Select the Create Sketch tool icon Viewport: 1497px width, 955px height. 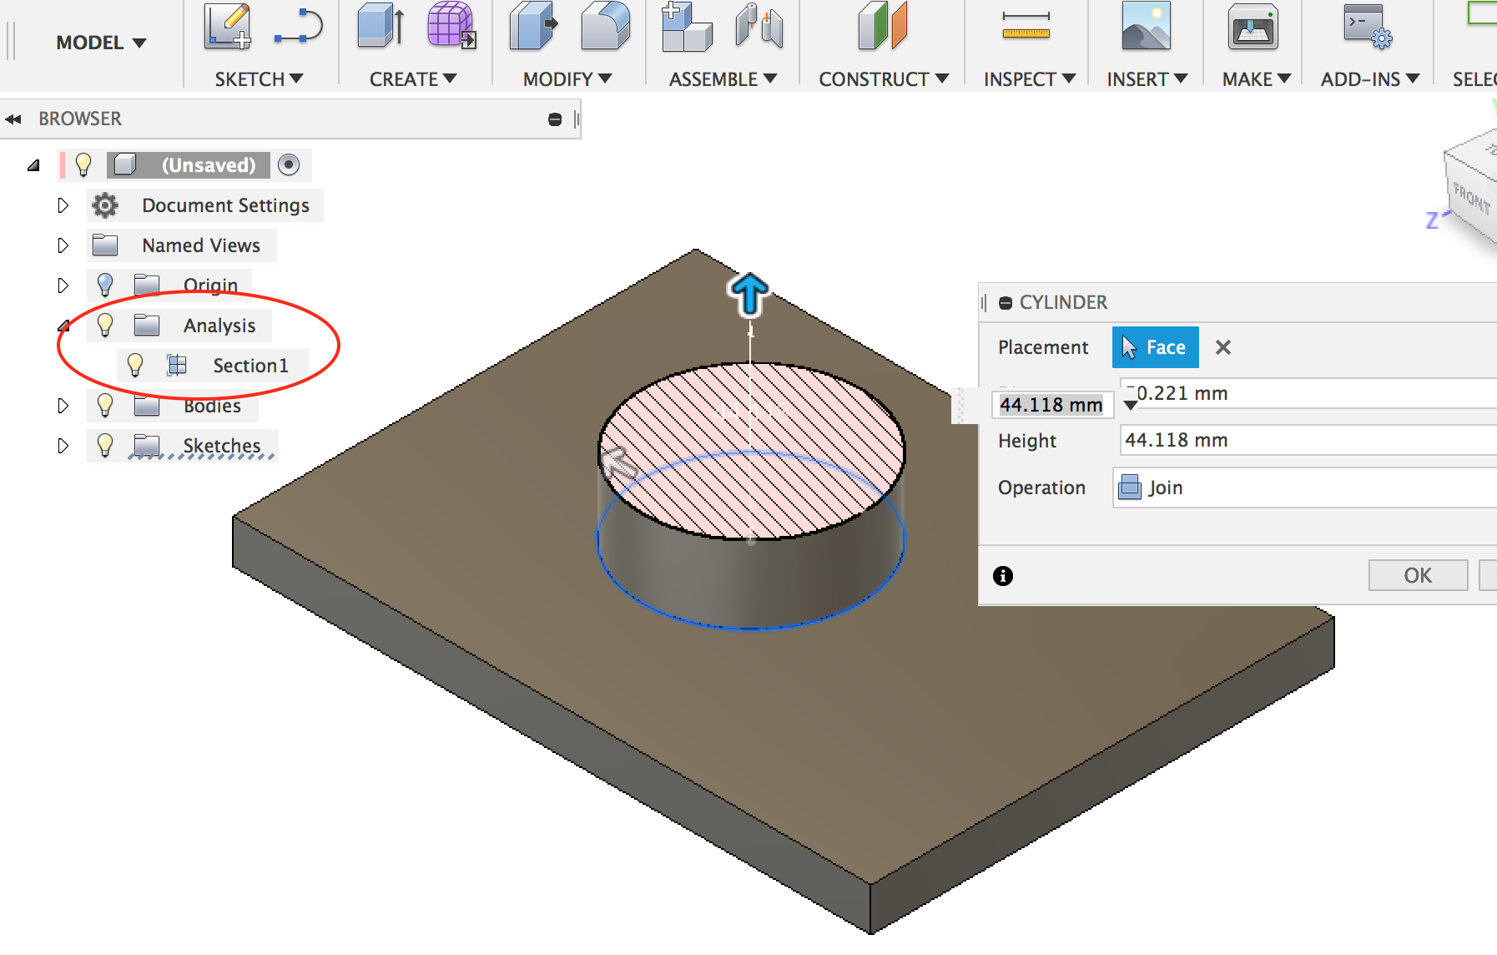(x=227, y=27)
